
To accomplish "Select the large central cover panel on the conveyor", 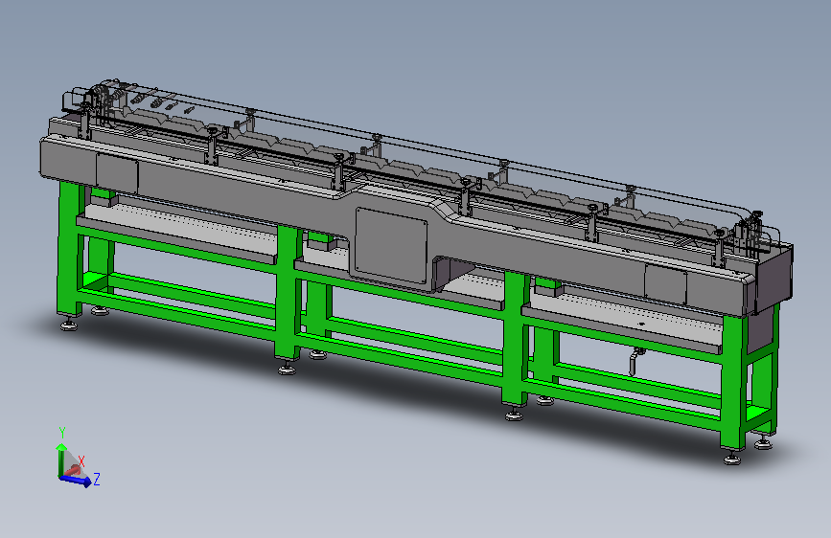I will point(391,246).
